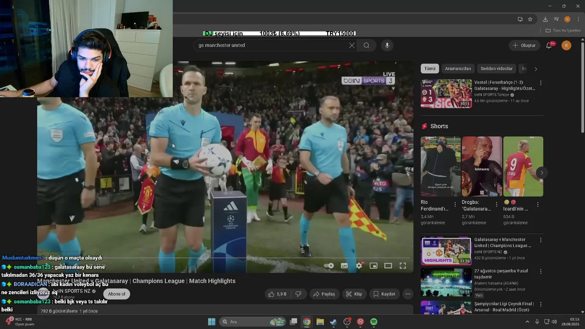Image resolution: width=585 pixels, height=329 pixels.
Task: Open the Chrome profile avatar
Action: (567, 19)
